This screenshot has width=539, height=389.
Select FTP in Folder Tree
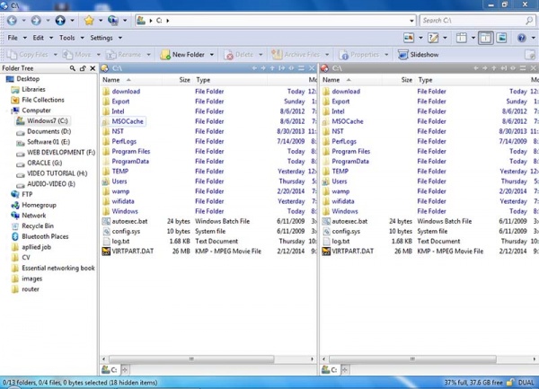27,194
